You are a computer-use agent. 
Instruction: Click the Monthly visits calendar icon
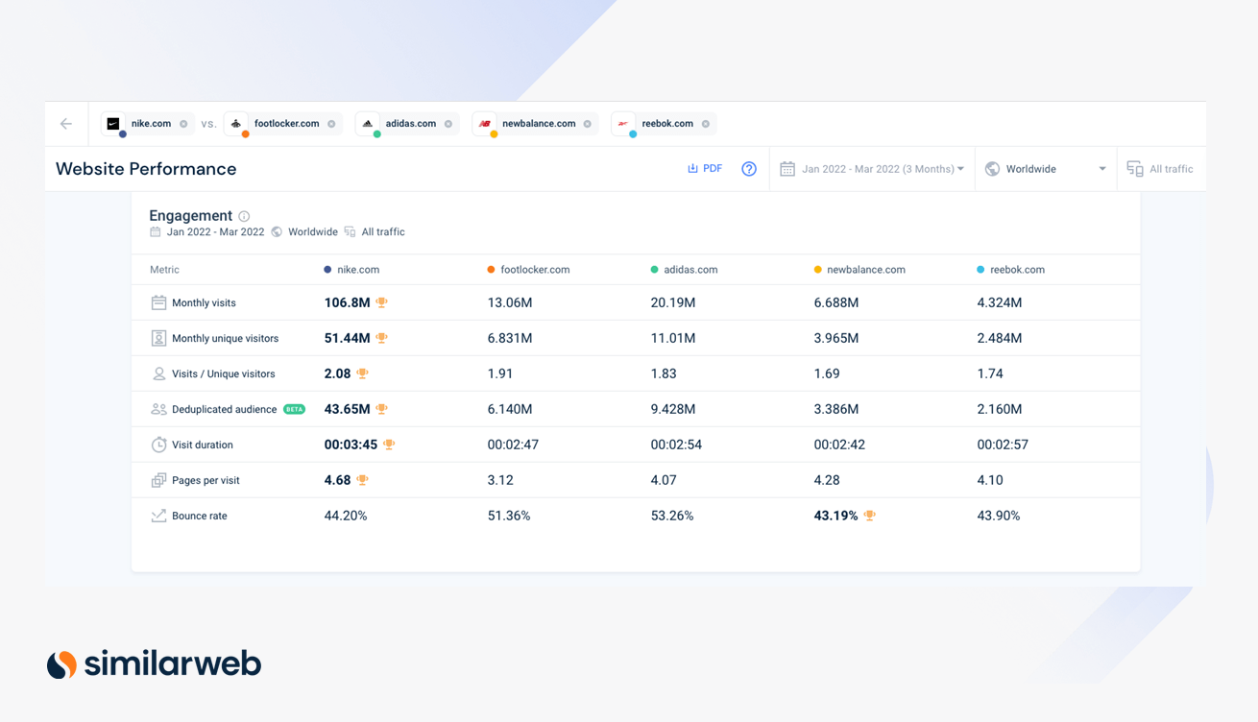click(x=158, y=302)
